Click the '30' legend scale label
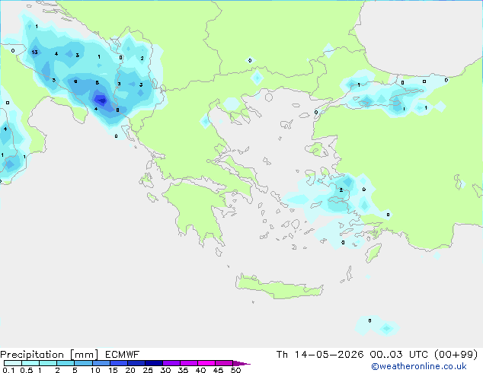The image size is (483, 373). (165, 370)
